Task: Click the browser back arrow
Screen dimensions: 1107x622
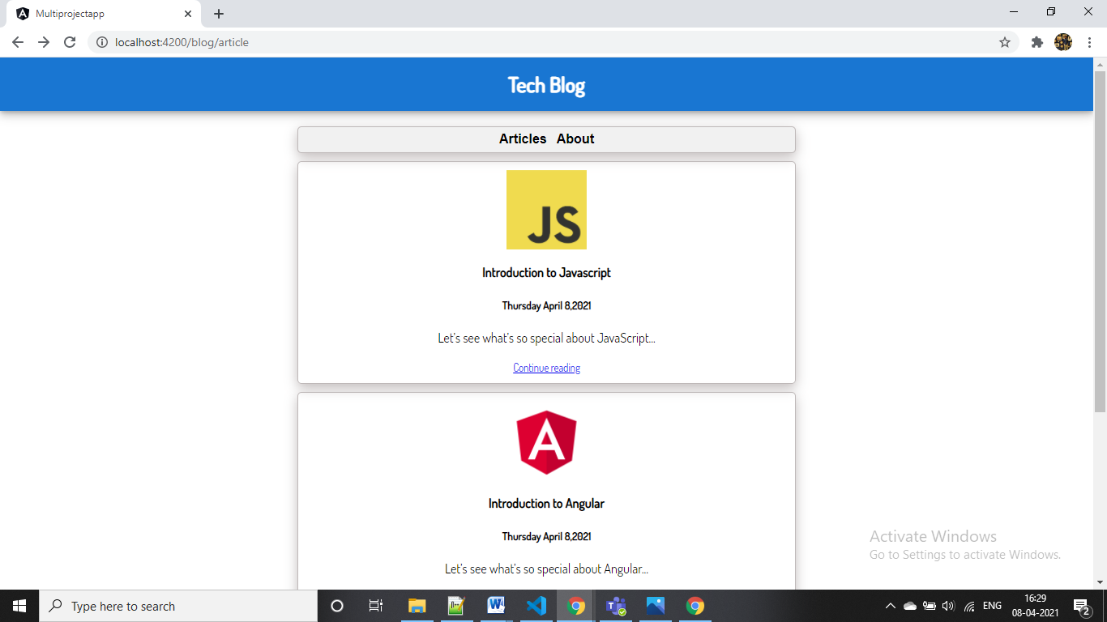Action: 18,42
